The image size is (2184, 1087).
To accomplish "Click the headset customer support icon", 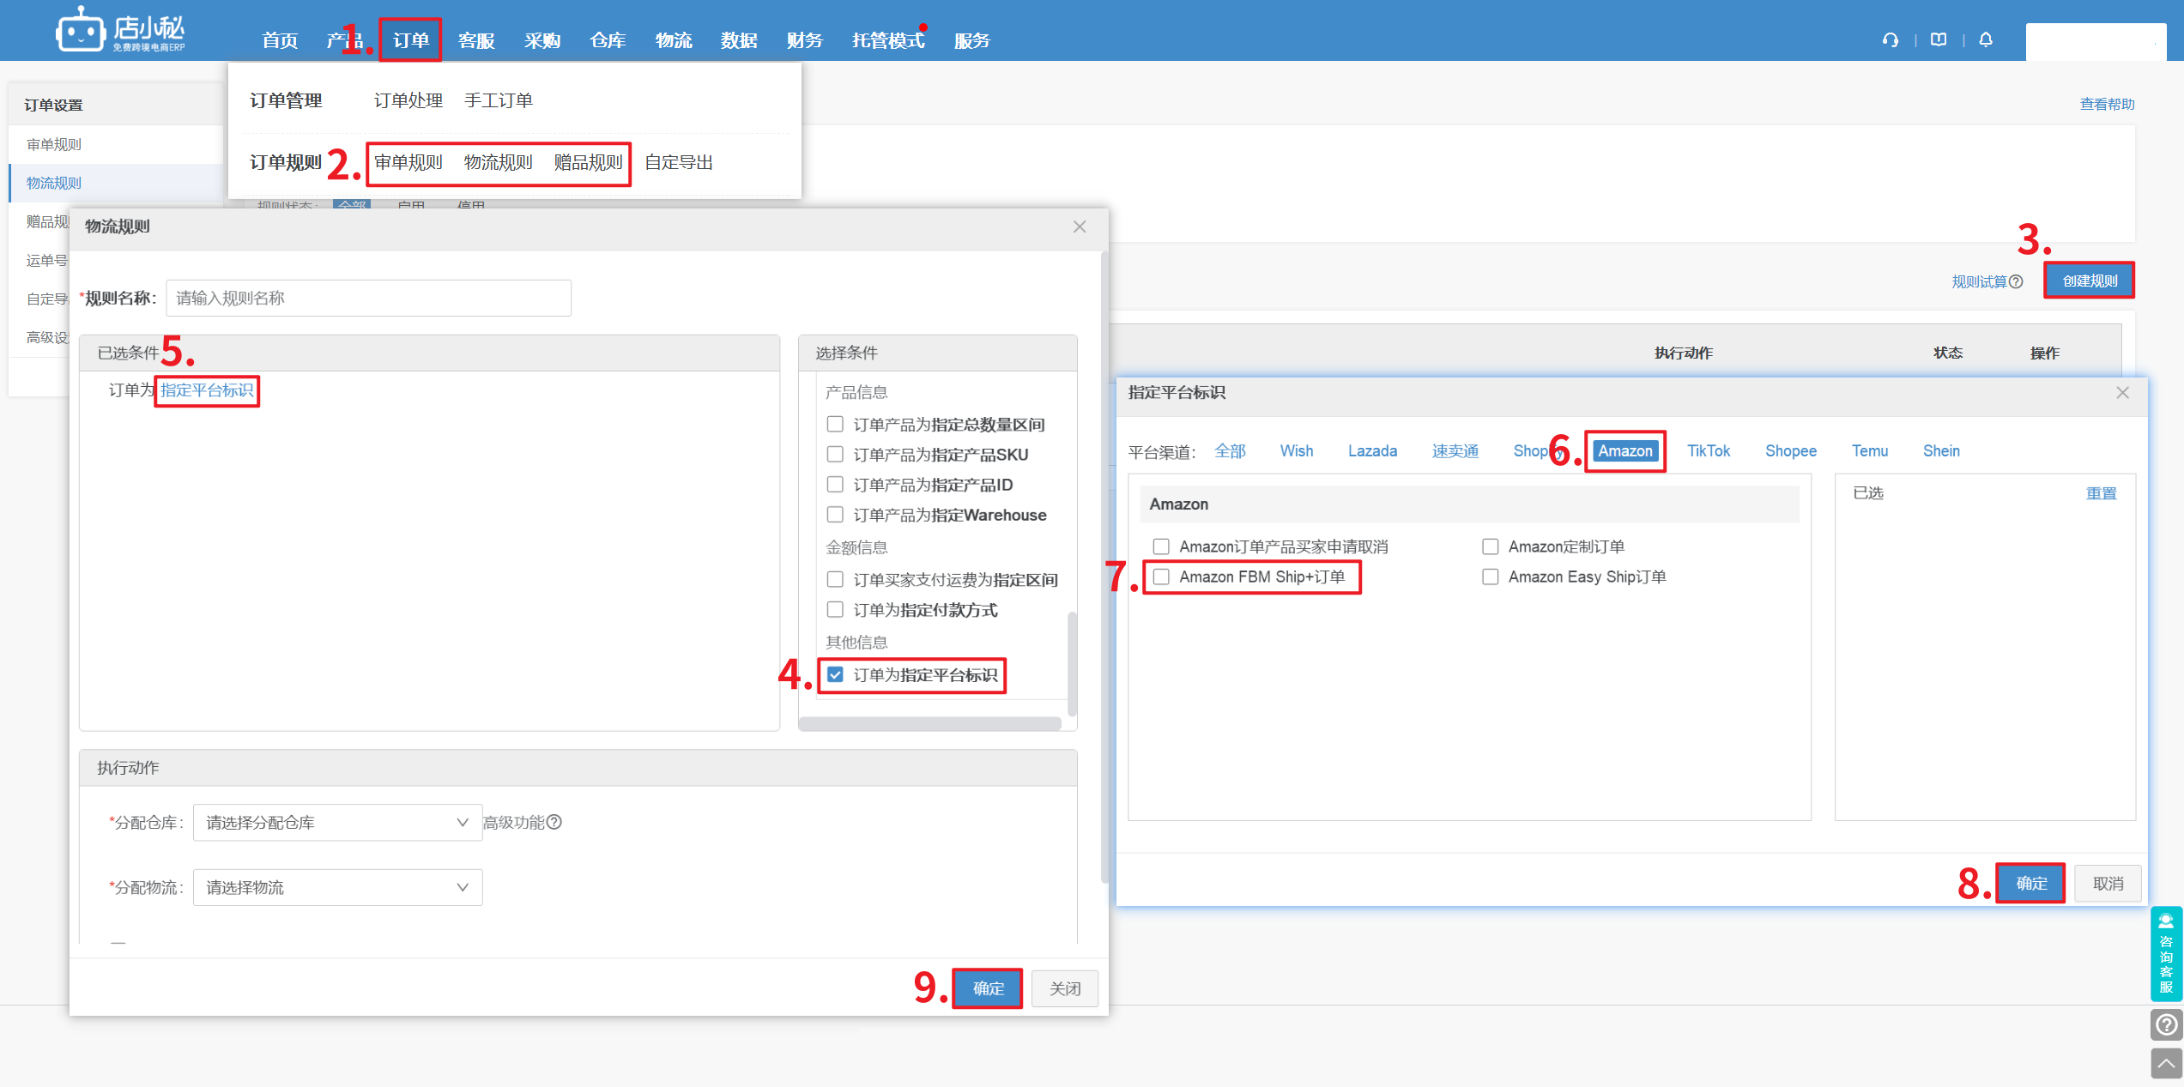I will pyautogui.click(x=1890, y=40).
